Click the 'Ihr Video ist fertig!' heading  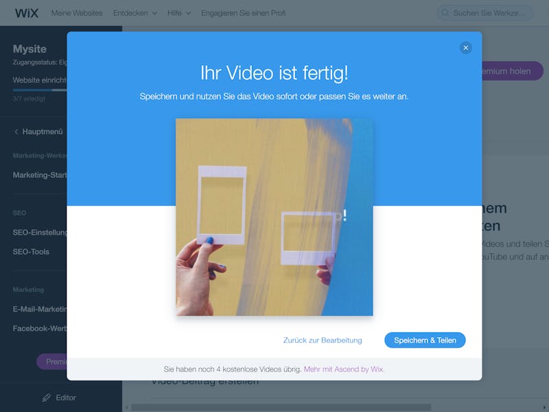tap(274, 73)
